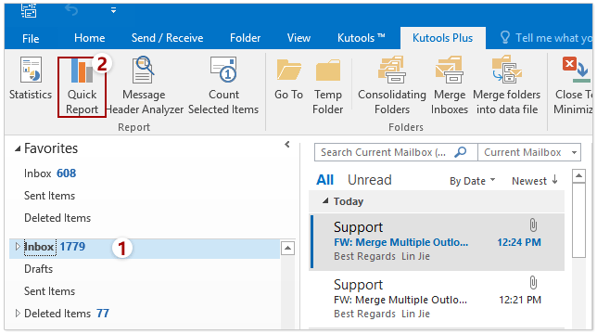Reverse the Newest sort order
The width and height of the screenshot is (597, 334).
[x=535, y=180]
